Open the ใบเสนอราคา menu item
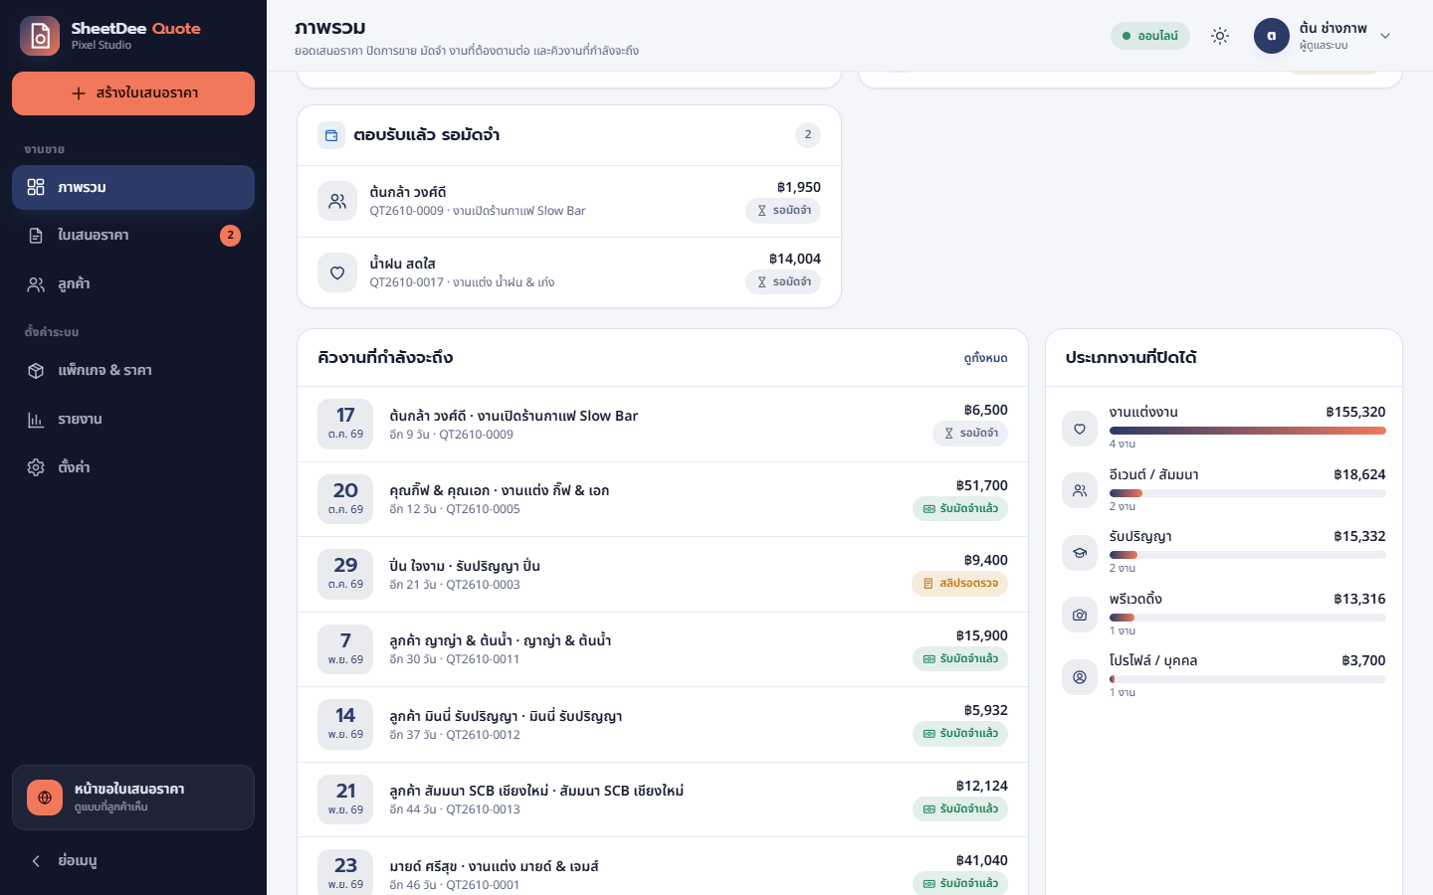1433x895 pixels. coord(133,236)
